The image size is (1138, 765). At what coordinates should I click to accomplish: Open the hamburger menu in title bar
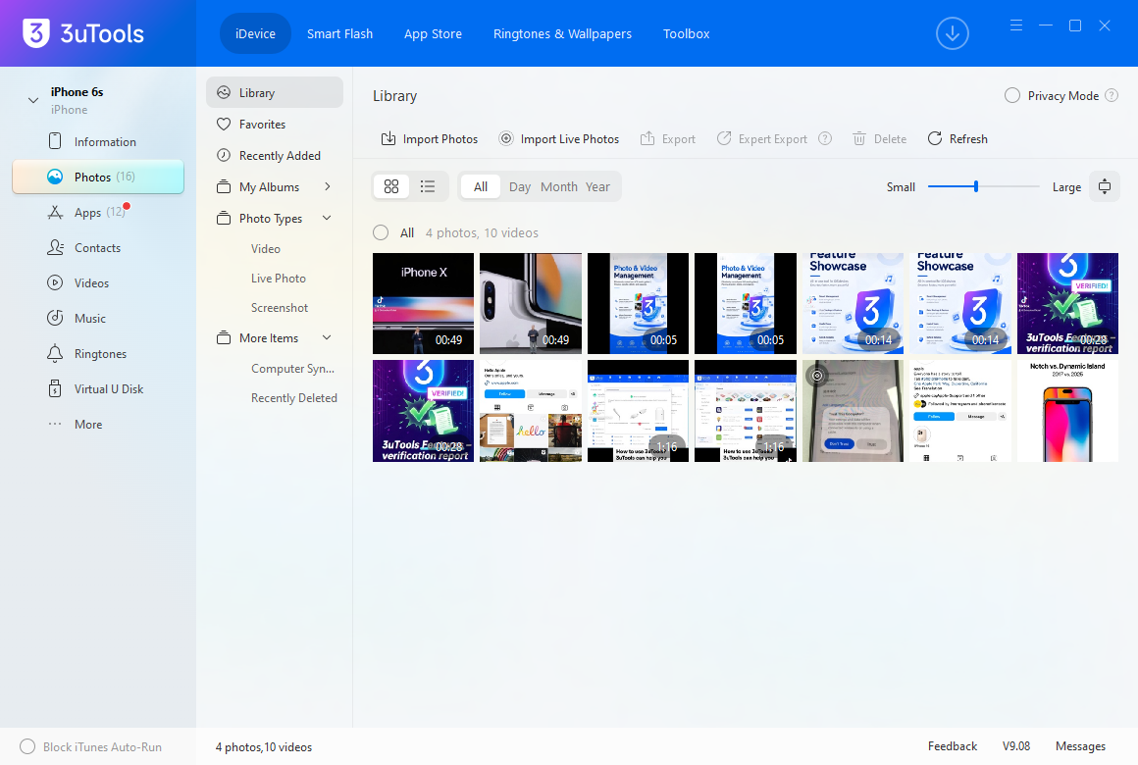coord(1016,25)
